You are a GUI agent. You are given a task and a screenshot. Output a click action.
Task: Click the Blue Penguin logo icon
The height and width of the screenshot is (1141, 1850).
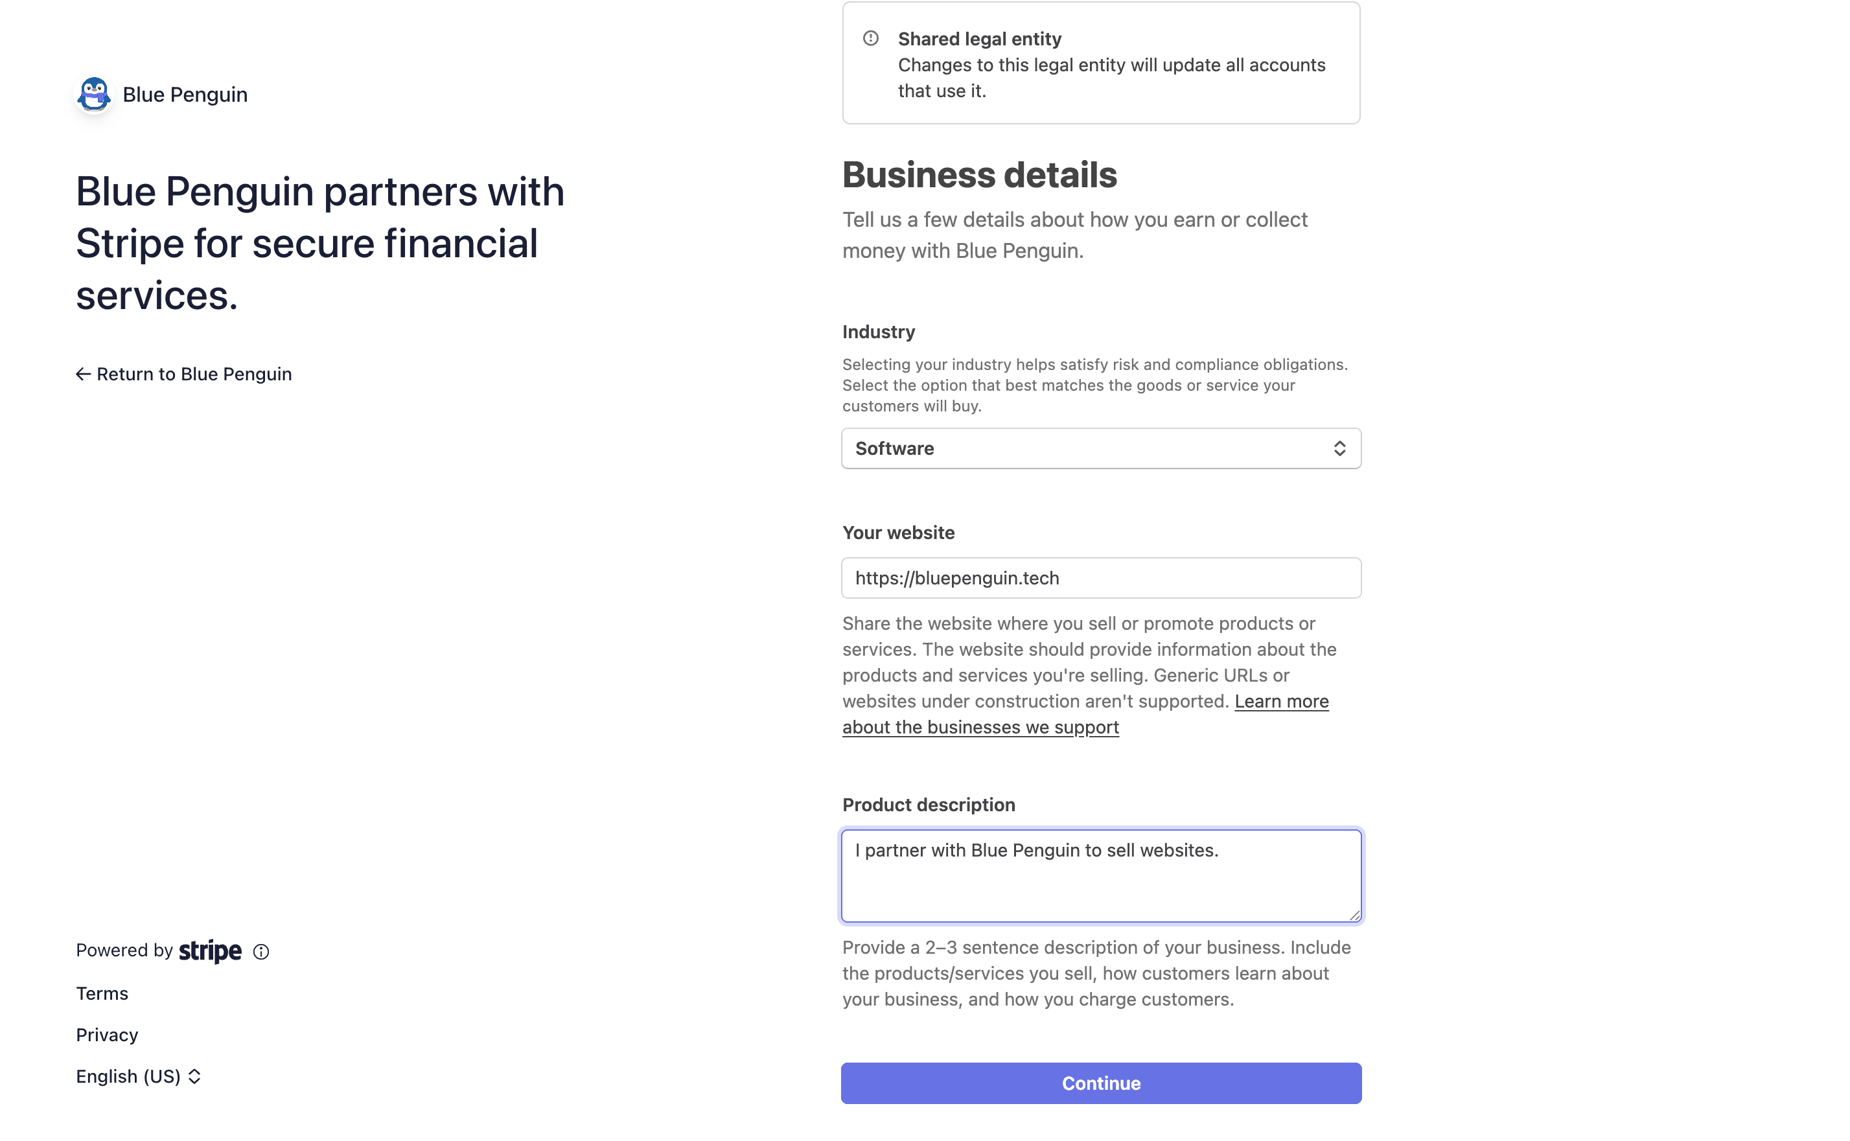[x=93, y=93]
